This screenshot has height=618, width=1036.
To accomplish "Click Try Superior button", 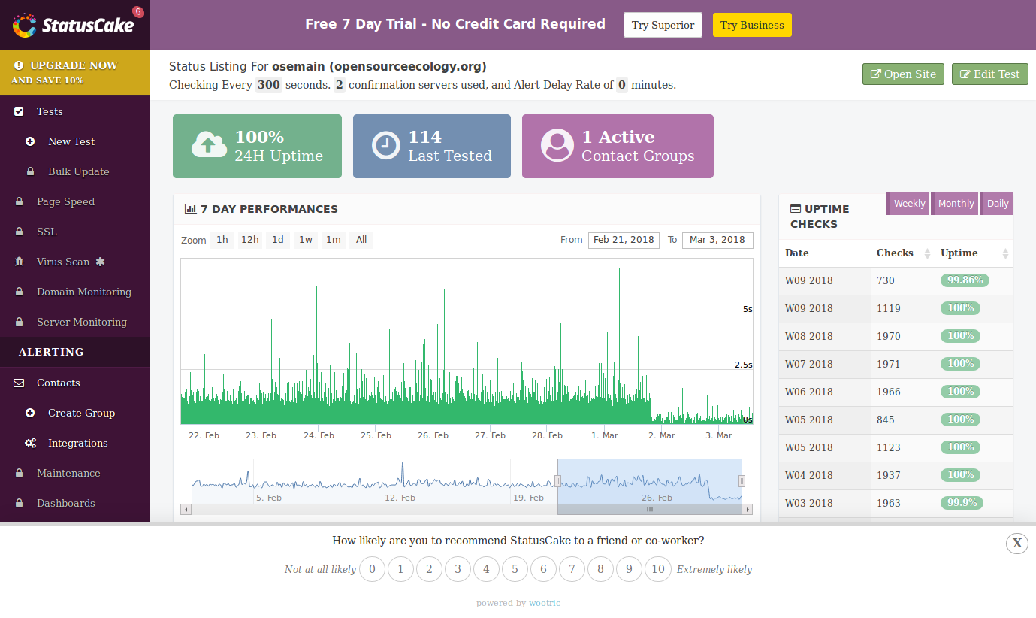I will click(x=663, y=25).
